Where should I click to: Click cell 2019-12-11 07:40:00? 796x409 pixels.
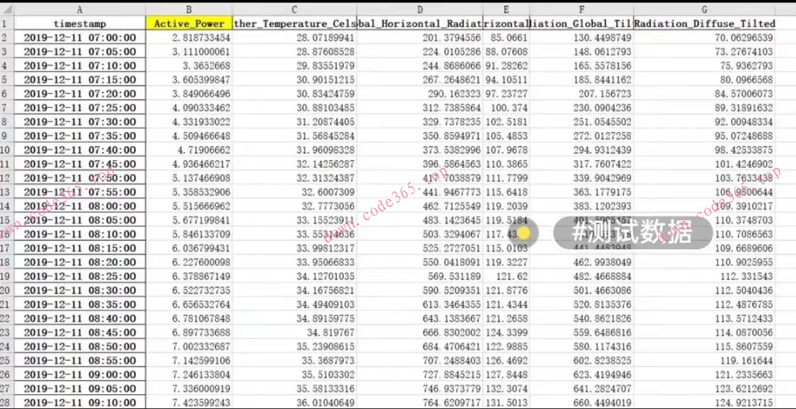coord(80,150)
